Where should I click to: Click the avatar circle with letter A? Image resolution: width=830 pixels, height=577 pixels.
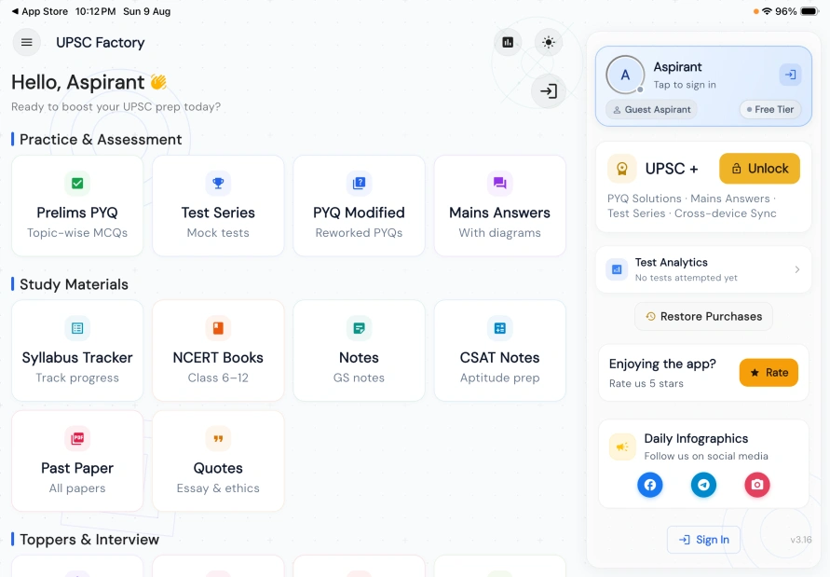[x=625, y=75]
